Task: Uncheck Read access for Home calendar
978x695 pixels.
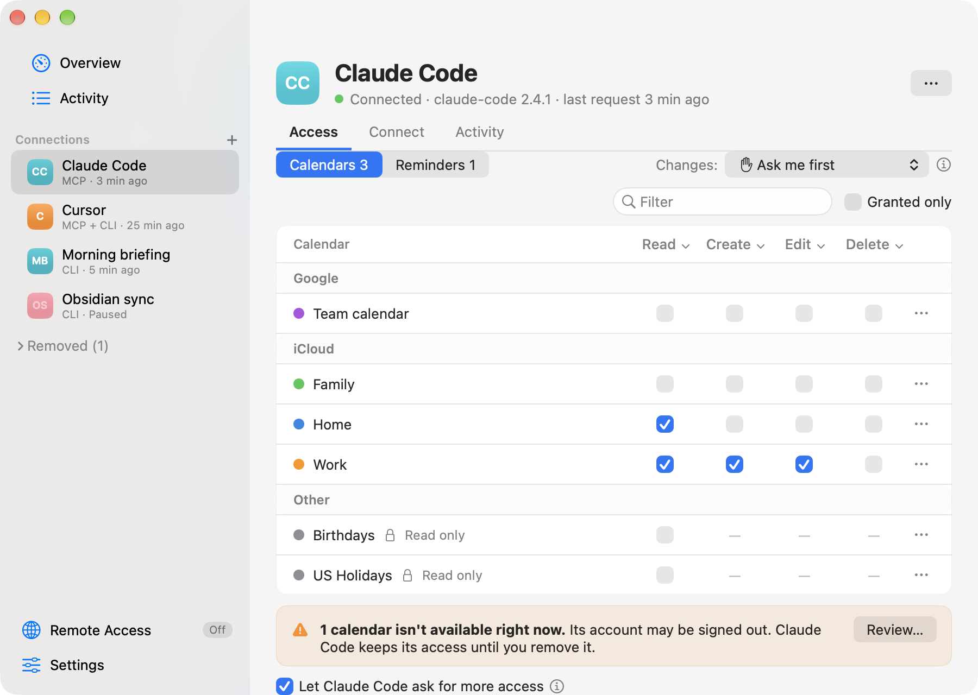Action: [x=665, y=424]
